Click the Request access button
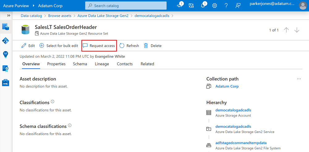 99,46
